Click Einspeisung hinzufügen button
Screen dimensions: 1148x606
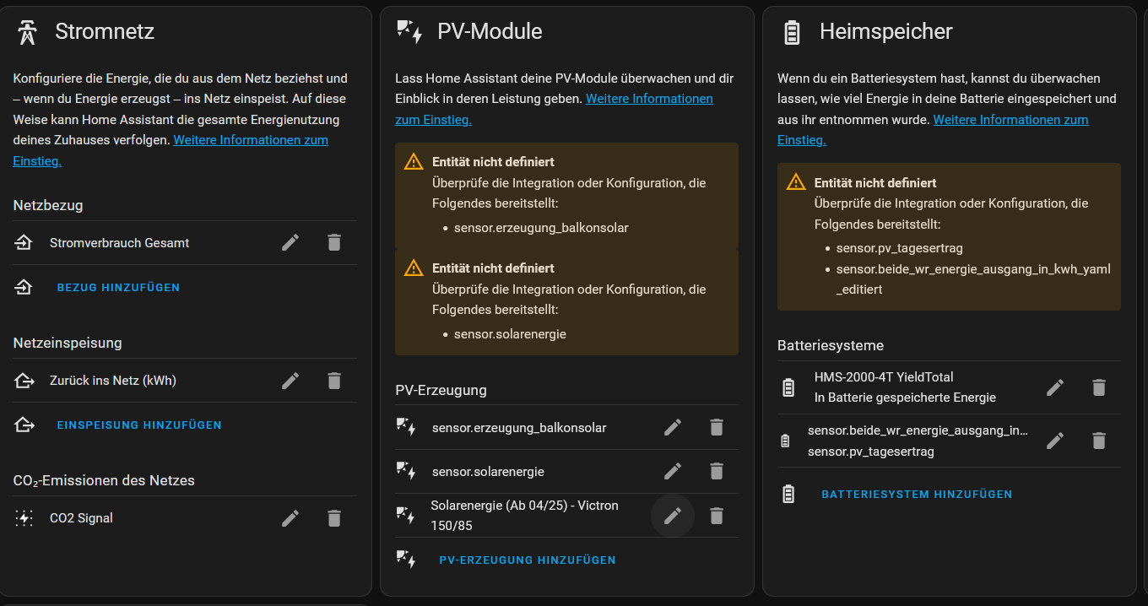pyautogui.click(x=139, y=425)
